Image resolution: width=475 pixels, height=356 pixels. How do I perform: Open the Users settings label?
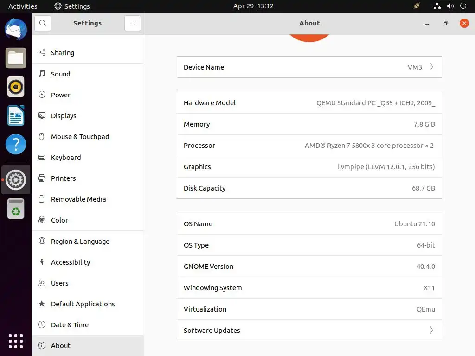click(60, 283)
